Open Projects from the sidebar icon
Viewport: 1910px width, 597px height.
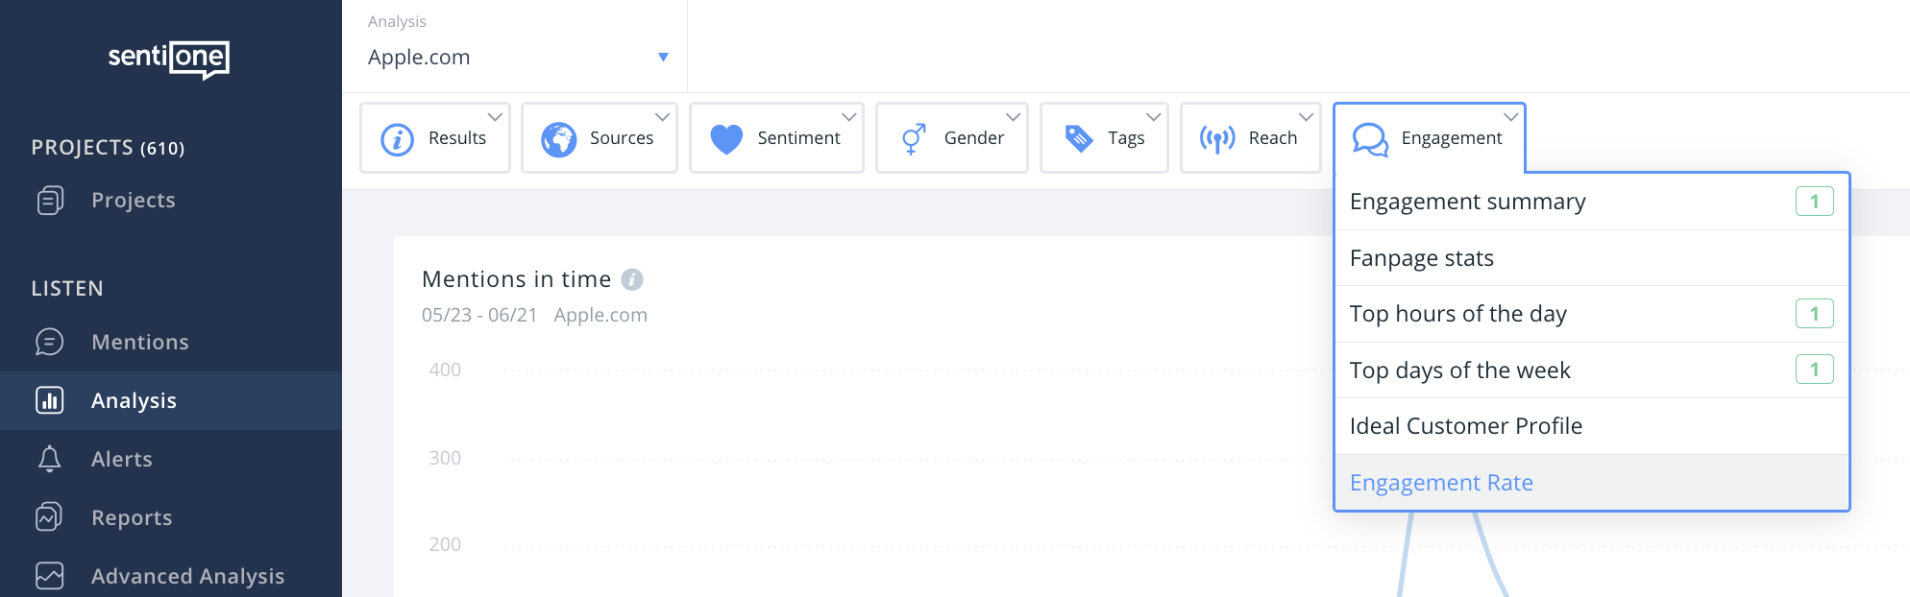(50, 201)
